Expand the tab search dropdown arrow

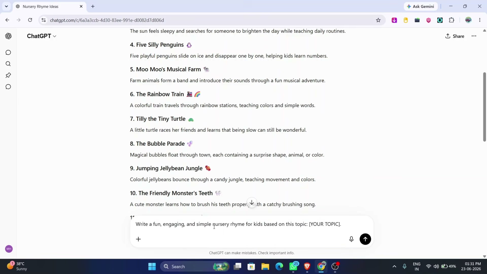tap(6, 6)
